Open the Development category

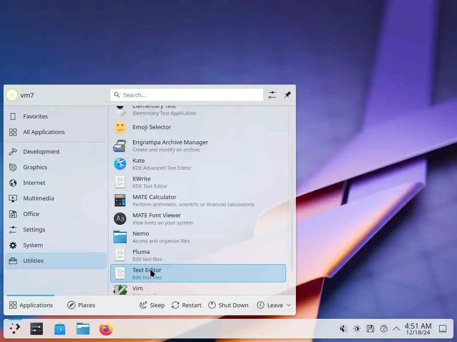(56, 151)
